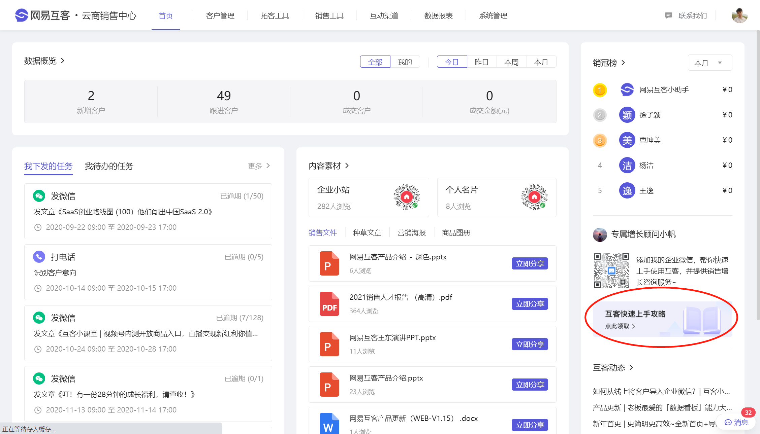Open 客户管理 navigation menu
The image size is (760, 434).
click(x=220, y=15)
